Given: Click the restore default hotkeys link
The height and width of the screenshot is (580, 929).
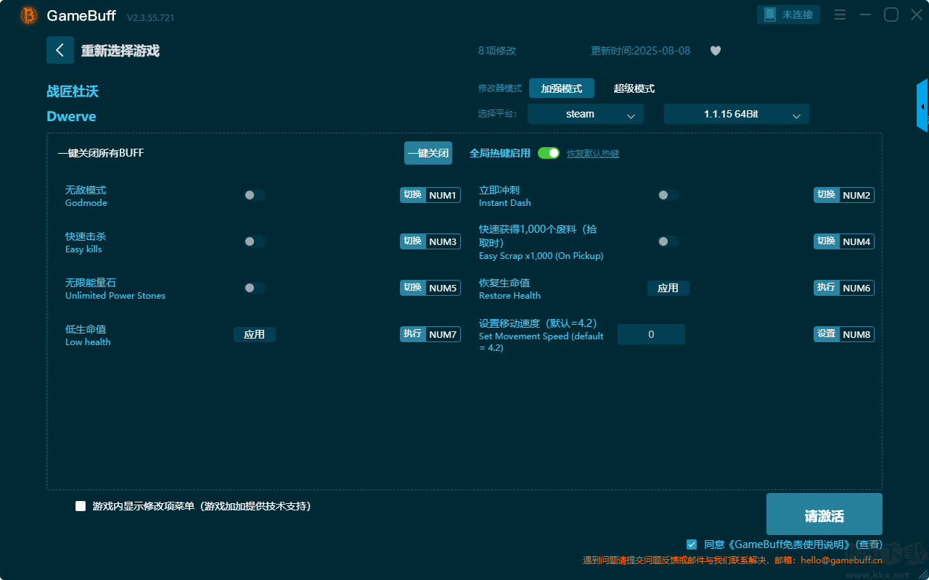Looking at the screenshot, I should tap(593, 154).
